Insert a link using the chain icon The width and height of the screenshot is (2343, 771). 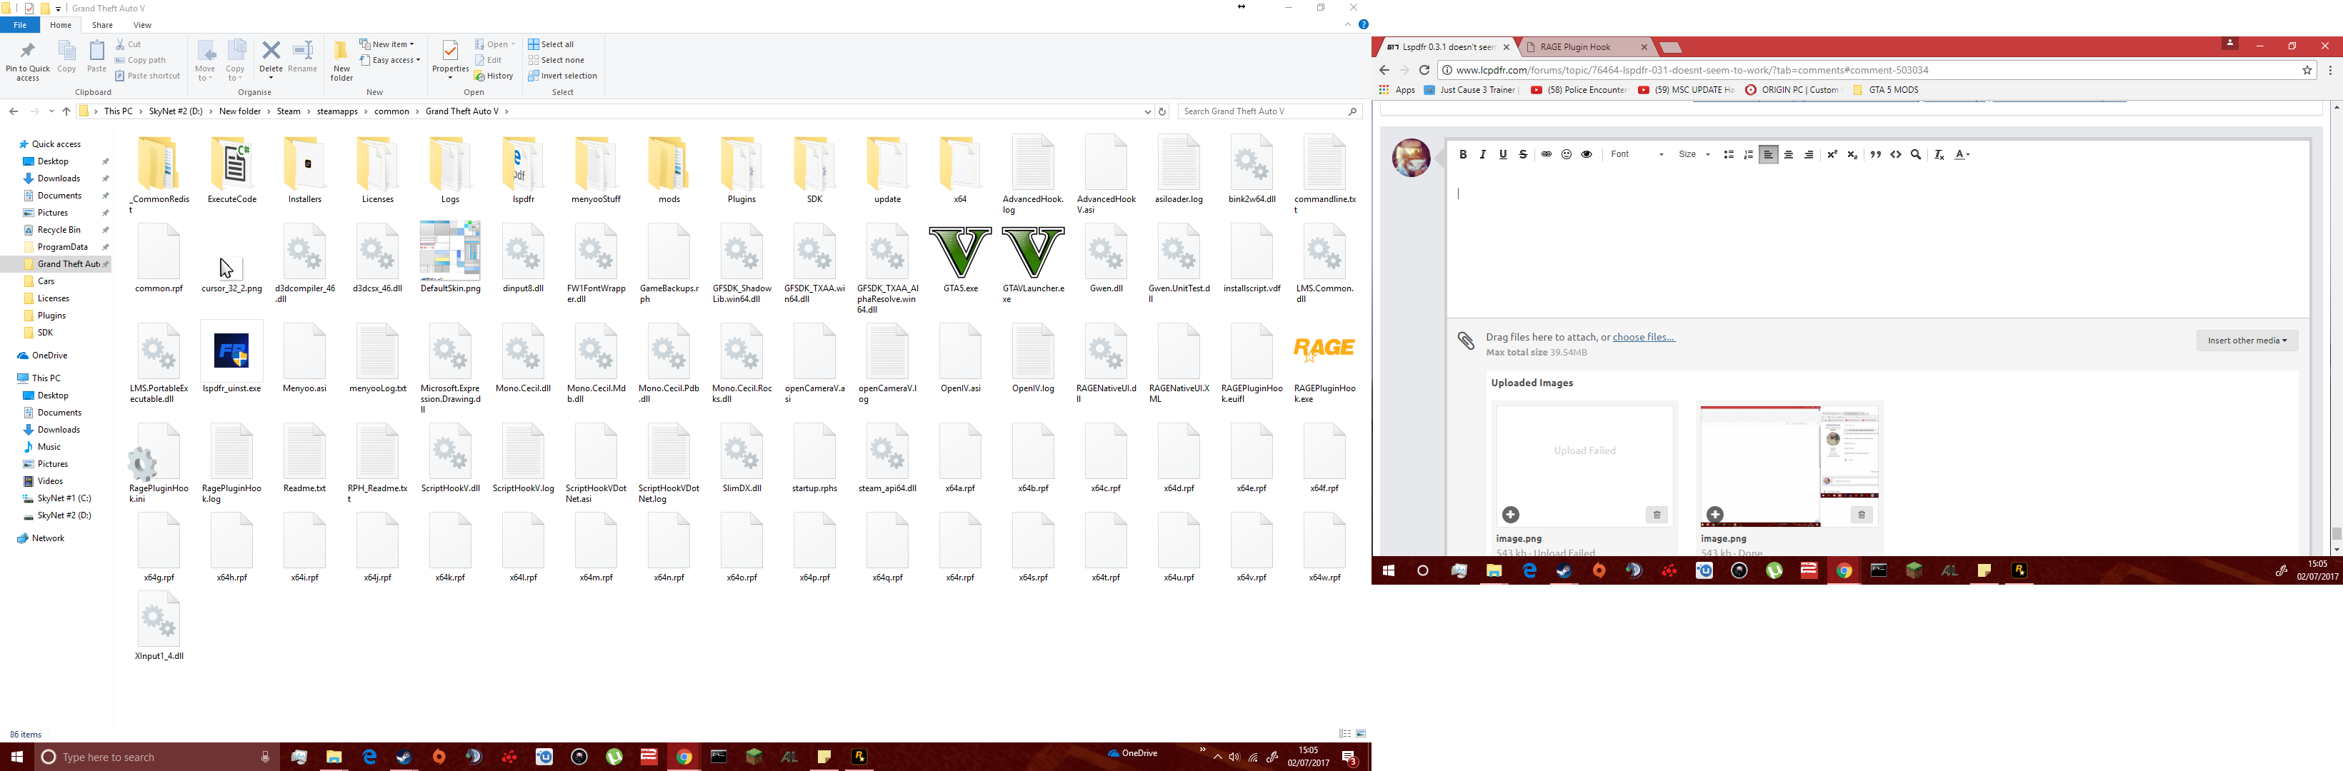click(1547, 155)
